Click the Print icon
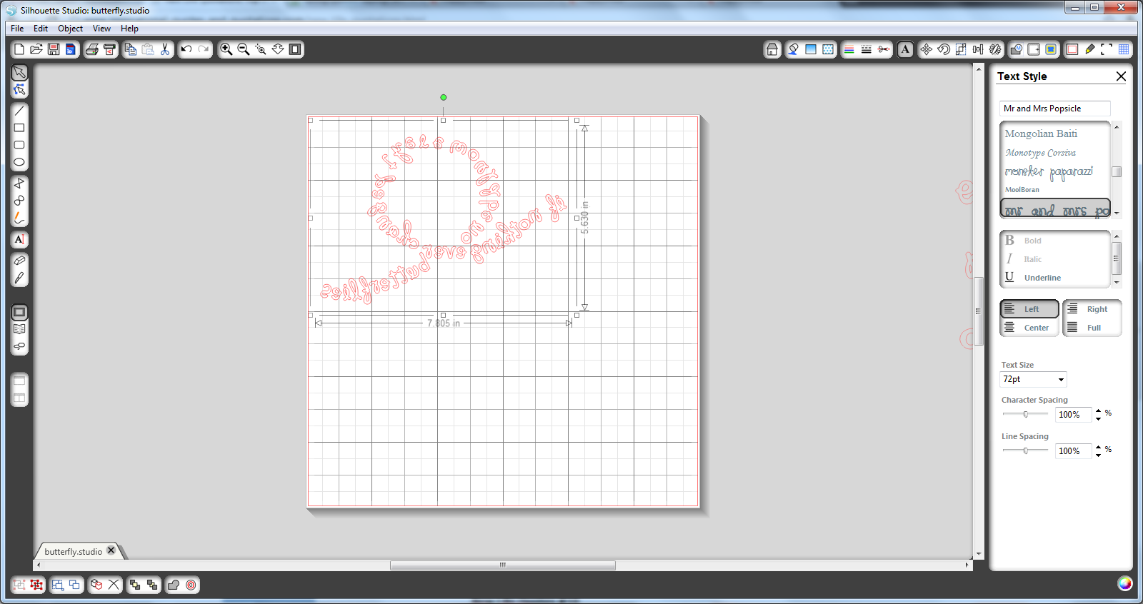The image size is (1143, 604). coord(91,49)
